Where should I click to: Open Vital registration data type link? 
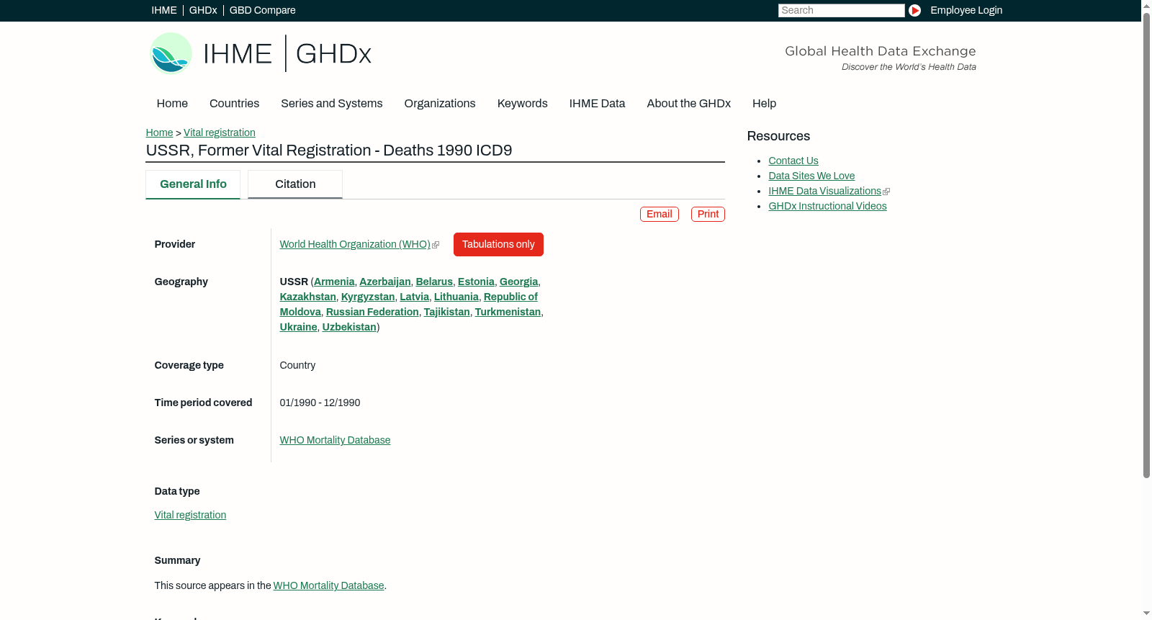(x=190, y=516)
